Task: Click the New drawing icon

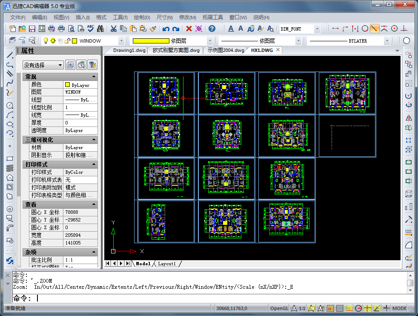Action: click(x=12, y=29)
